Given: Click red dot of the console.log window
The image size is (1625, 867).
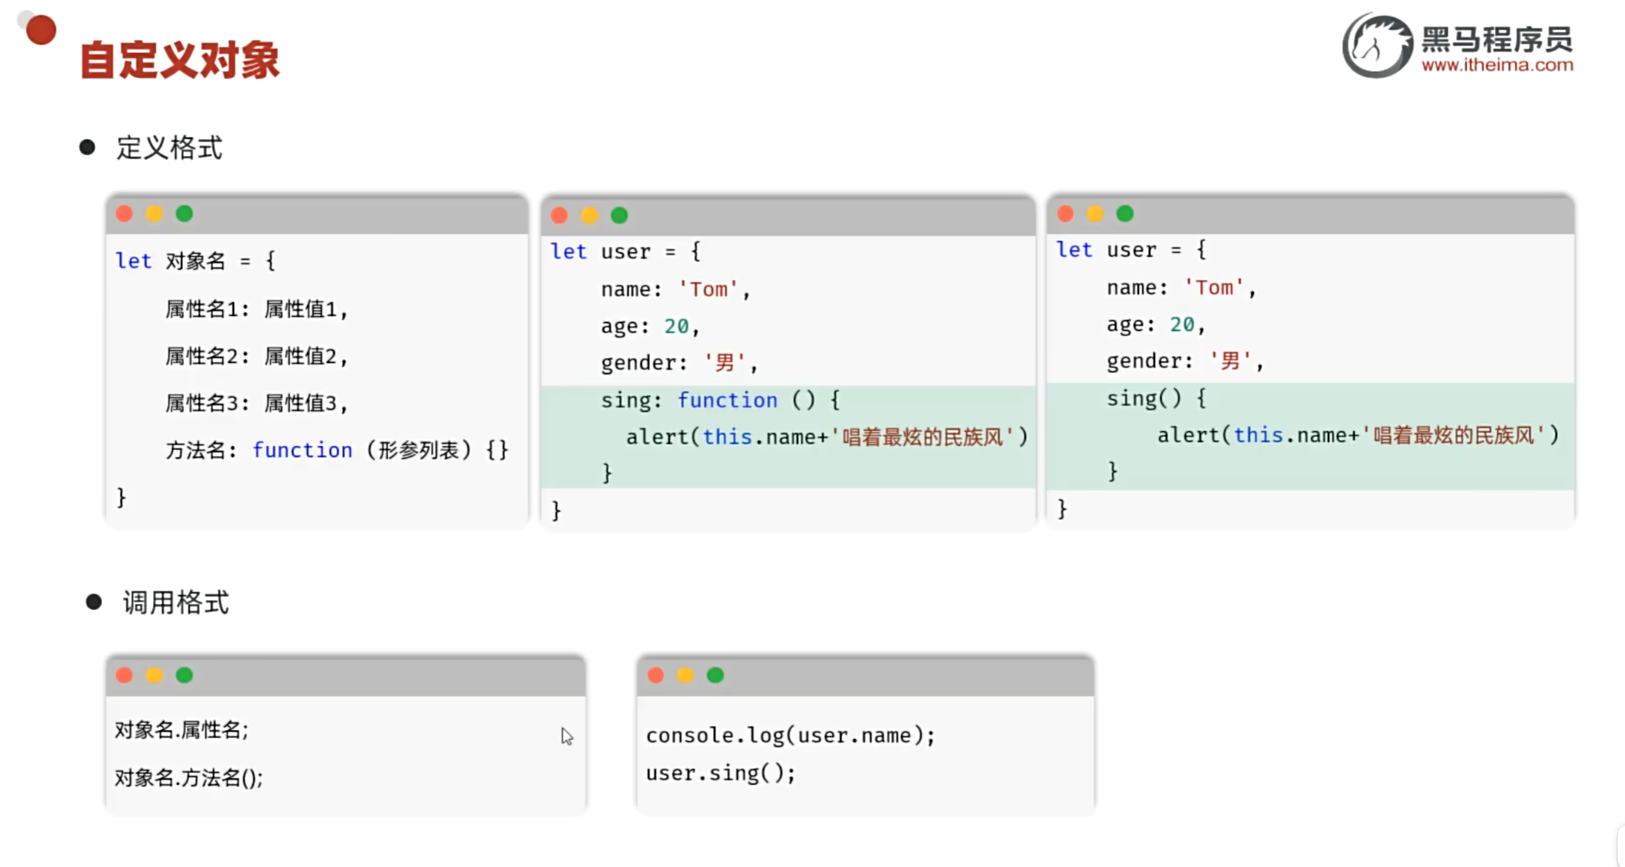Looking at the screenshot, I should pyautogui.click(x=655, y=675).
